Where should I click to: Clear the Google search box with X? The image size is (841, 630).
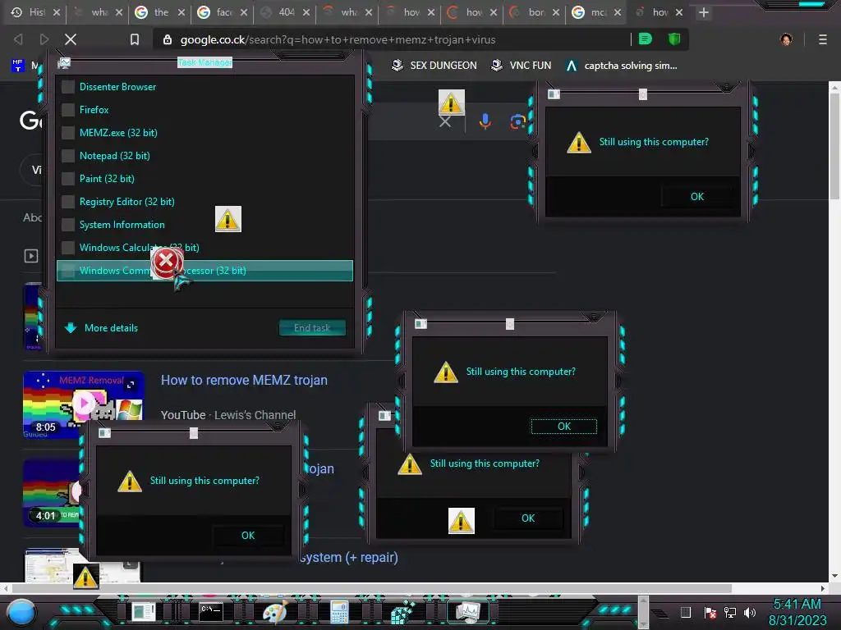444,122
